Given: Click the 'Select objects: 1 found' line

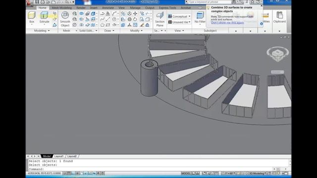Looking at the screenshot, I should [51, 161].
